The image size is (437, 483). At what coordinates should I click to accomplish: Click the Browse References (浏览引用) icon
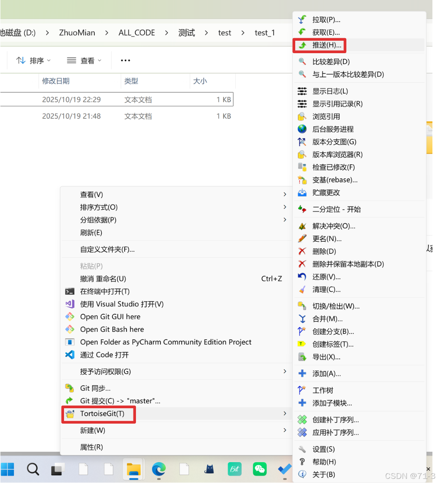(302, 116)
